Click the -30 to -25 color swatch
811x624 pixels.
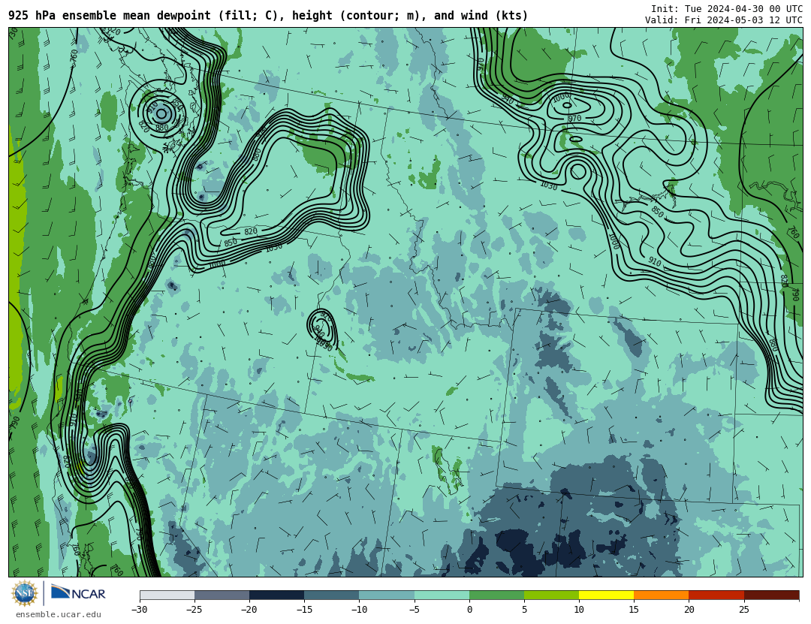point(167,595)
